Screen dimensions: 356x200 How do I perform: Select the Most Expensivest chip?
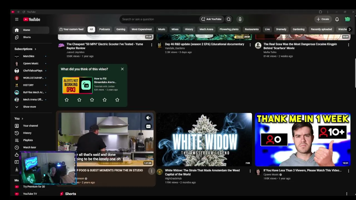[x=142, y=29]
